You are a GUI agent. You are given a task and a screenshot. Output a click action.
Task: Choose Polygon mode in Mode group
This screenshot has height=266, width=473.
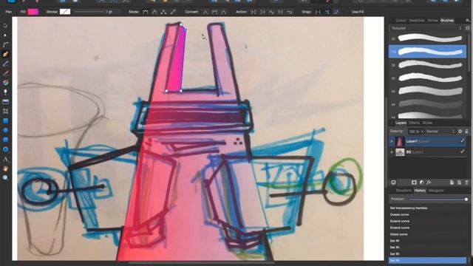pos(163,12)
